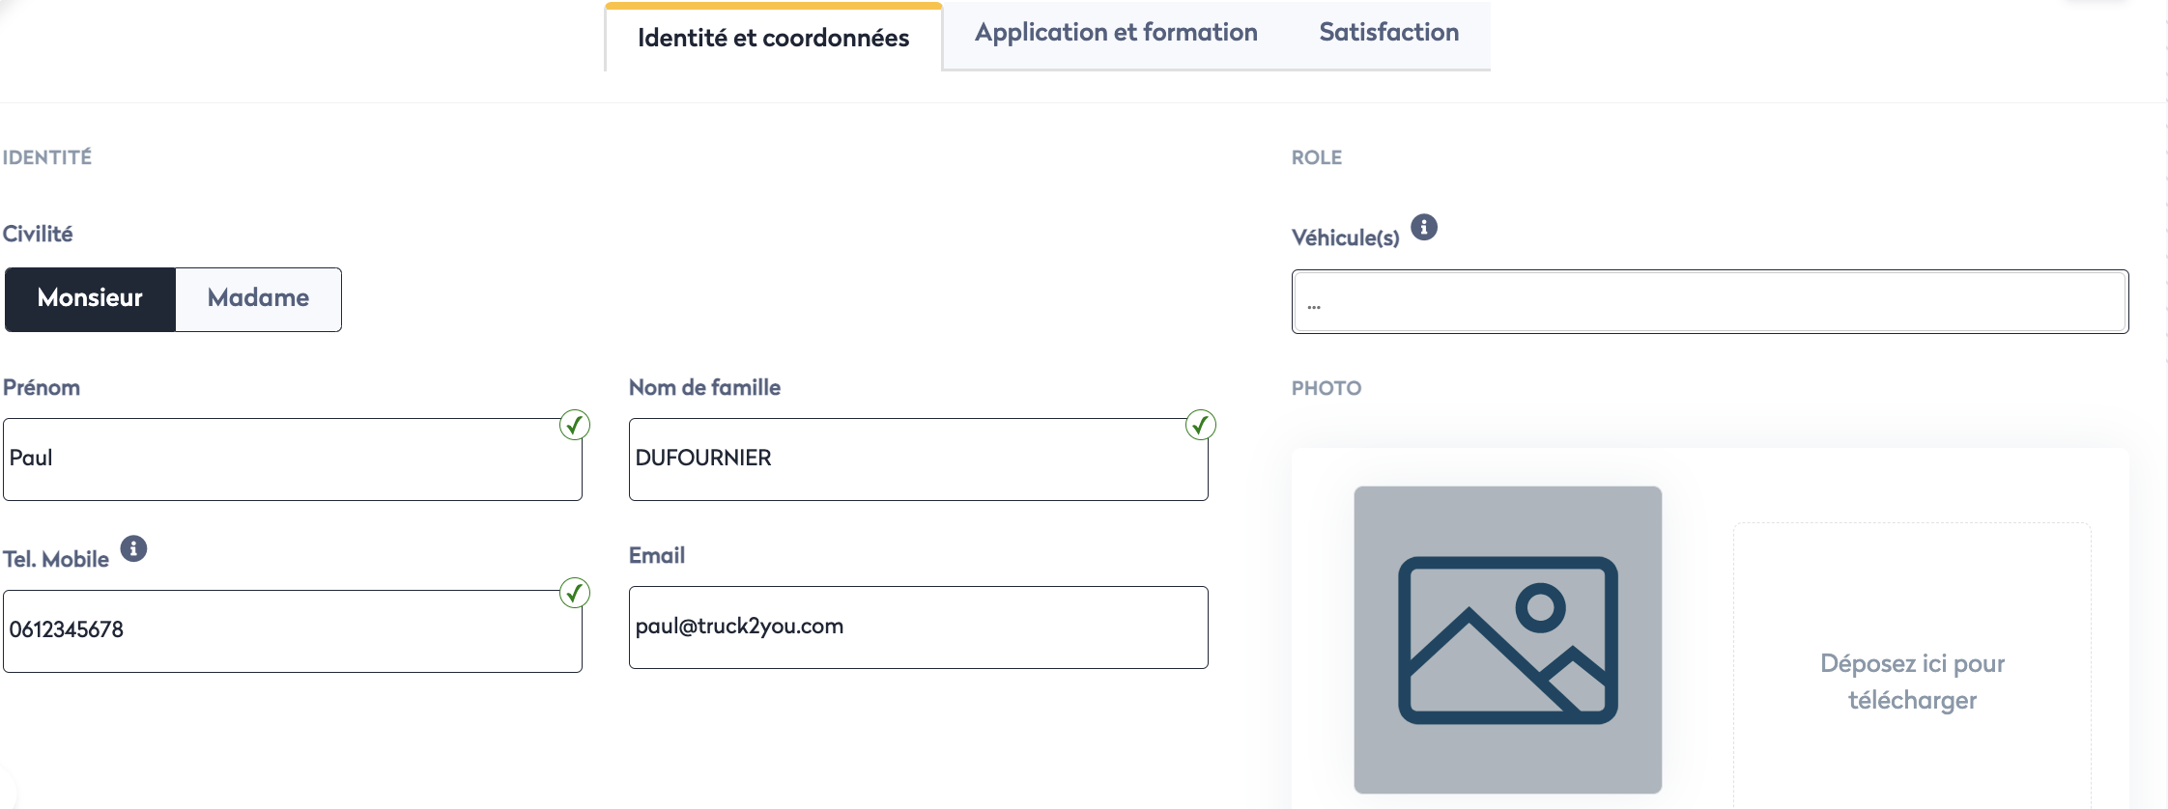
Task: Select Monsieur as civilité
Action: (x=90, y=299)
